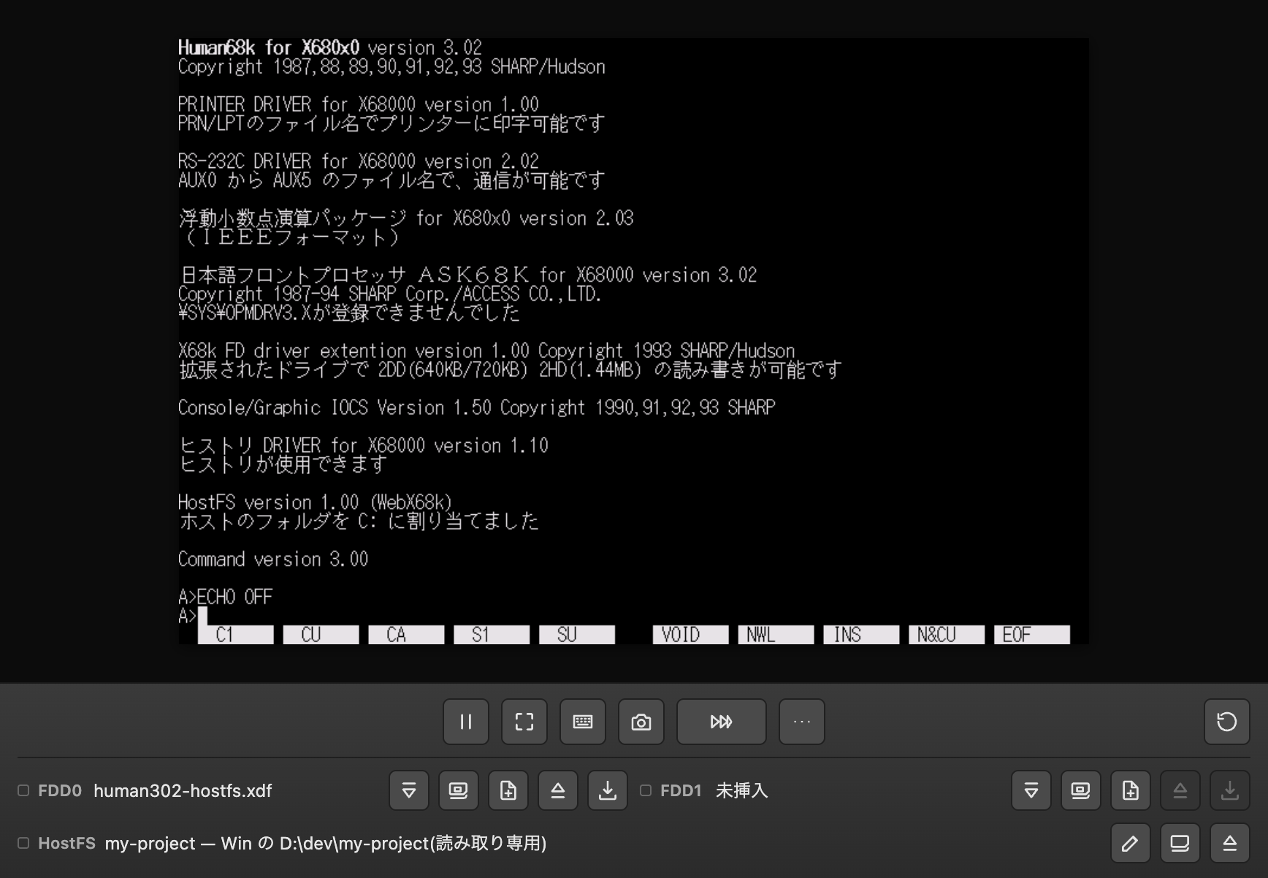Click the CA function key label

pos(407,635)
